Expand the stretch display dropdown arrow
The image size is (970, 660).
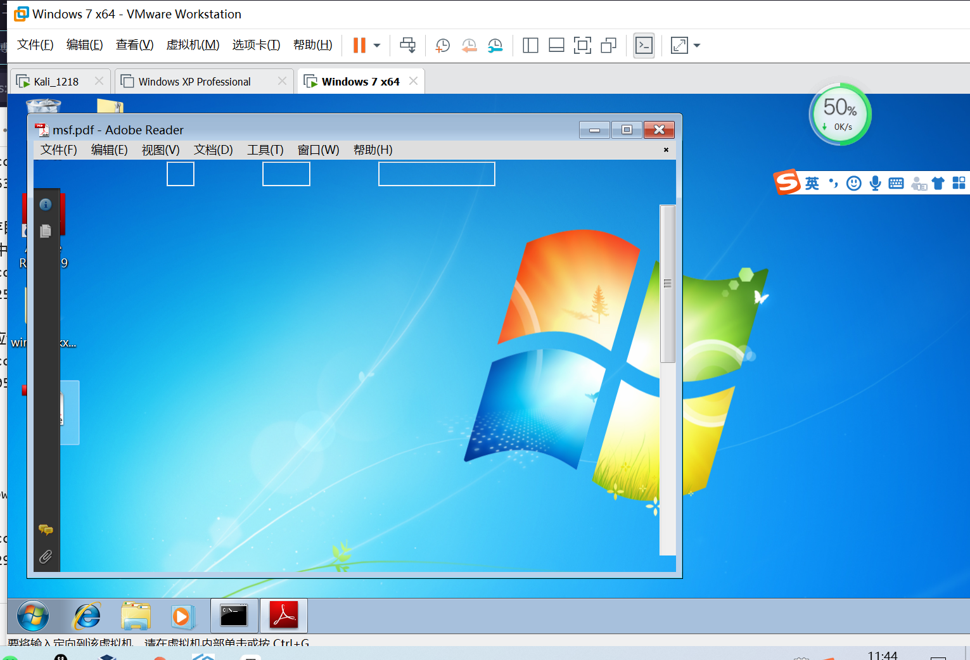coord(697,45)
